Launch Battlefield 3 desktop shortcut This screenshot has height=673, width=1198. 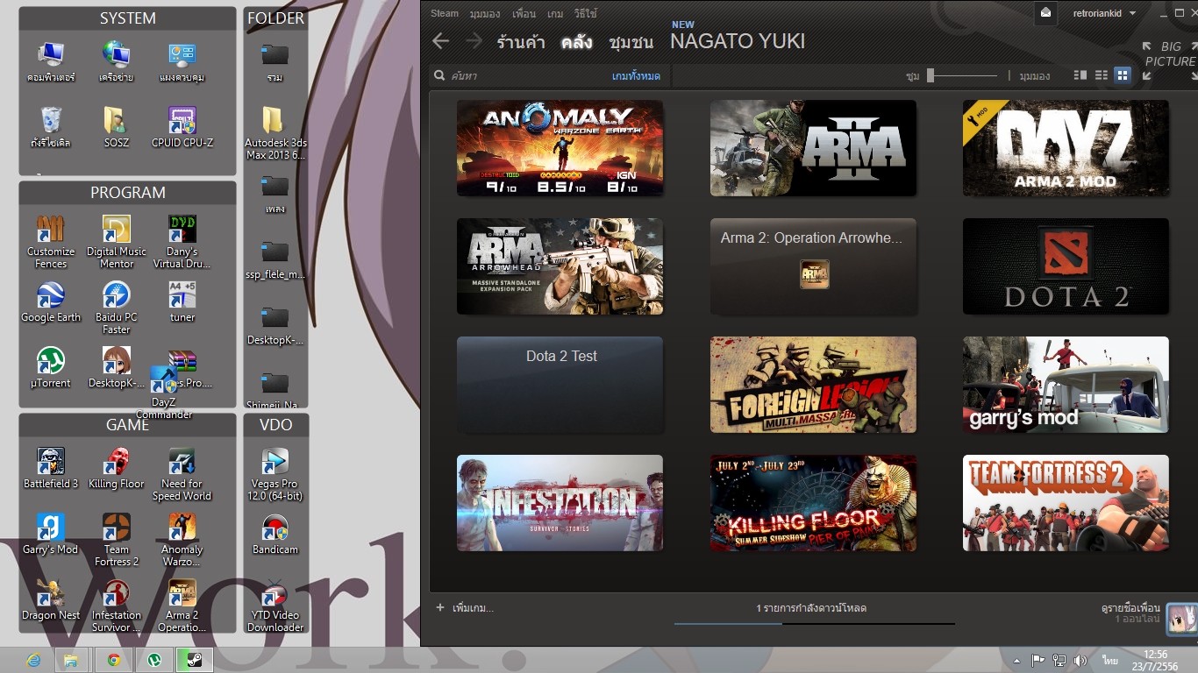point(51,469)
